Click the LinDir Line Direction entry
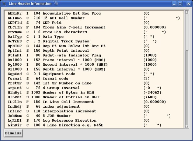This screenshot has height=141, width=193. [95, 125]
